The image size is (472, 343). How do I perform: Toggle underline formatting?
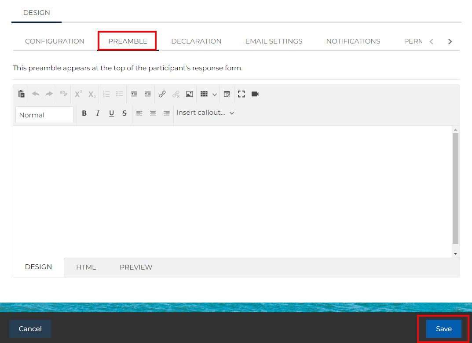point(111,113)
